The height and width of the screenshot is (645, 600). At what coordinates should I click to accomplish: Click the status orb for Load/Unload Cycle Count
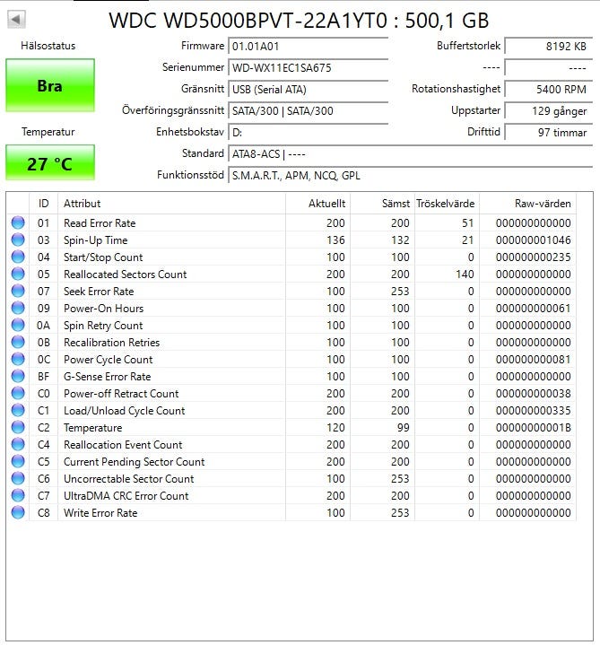[18, 411]
